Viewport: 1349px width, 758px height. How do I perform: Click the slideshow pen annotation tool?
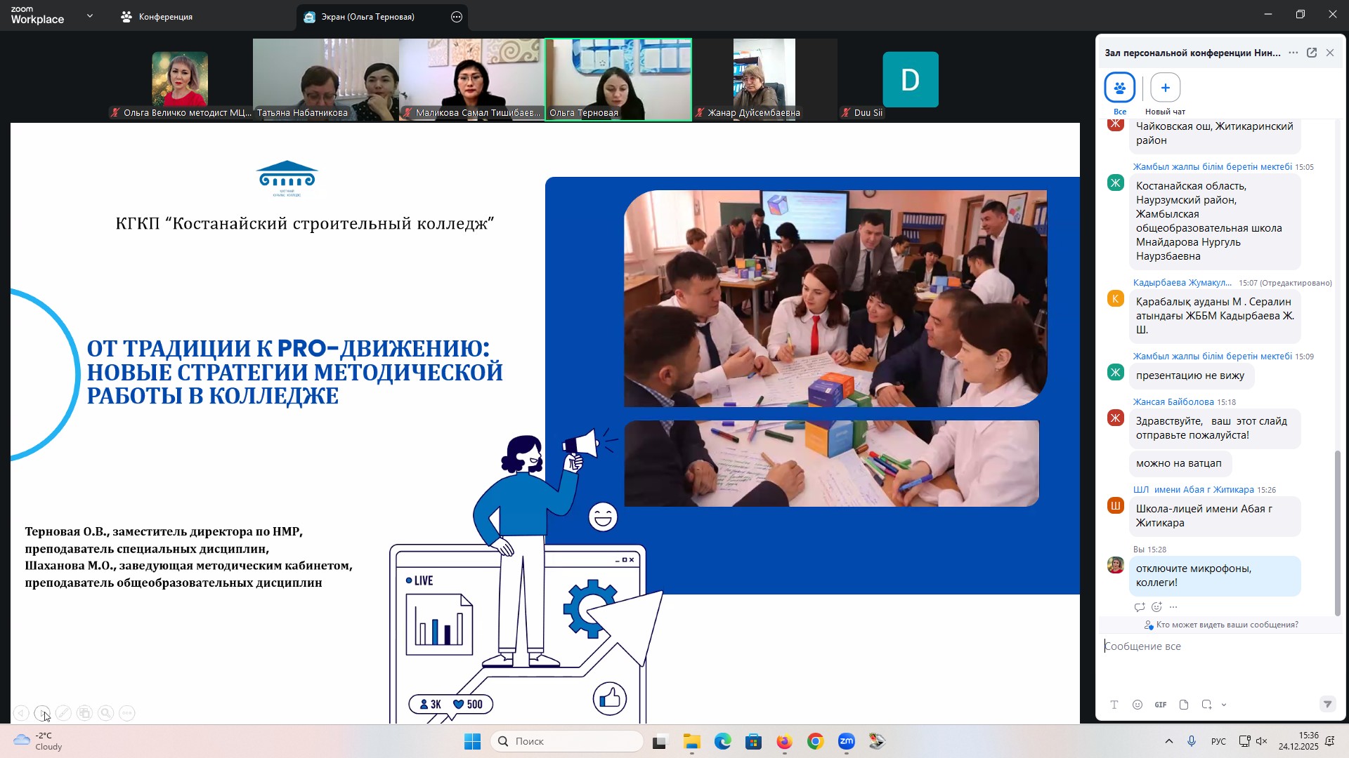click(63, 714)
